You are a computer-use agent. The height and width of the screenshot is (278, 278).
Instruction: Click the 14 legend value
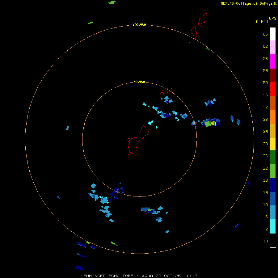(x=265, y=192)
